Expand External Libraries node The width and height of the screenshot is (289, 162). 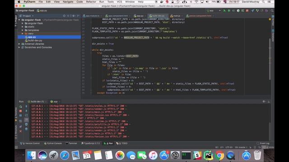click(19, 44)
